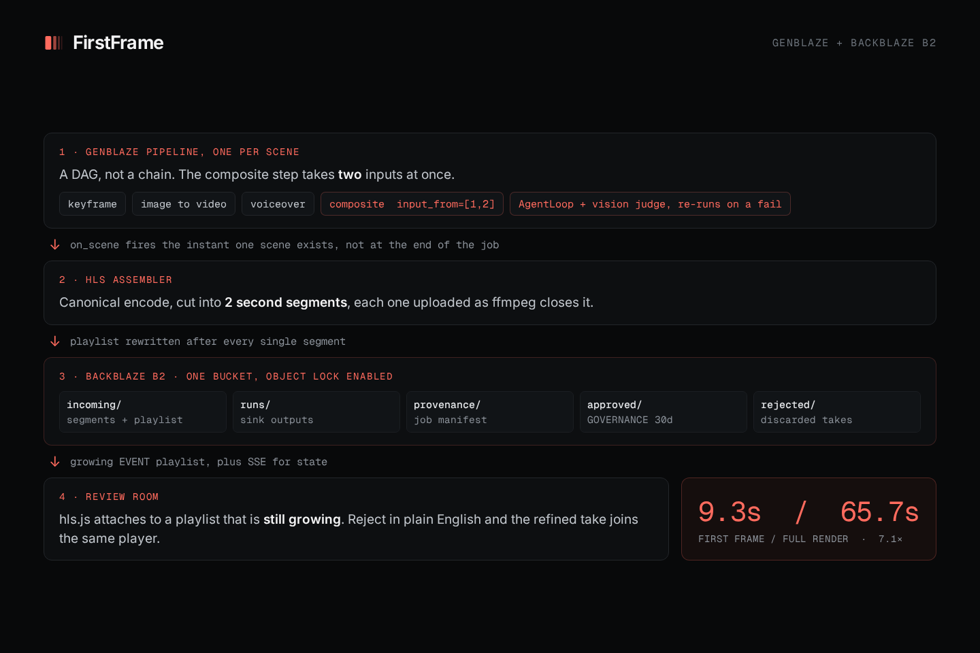Click the 'FIRST FRAME / FULL RENDER · 7.1×' caption
Image resolution: width=980 pixels, height=653 pixels.
[800, 539]
